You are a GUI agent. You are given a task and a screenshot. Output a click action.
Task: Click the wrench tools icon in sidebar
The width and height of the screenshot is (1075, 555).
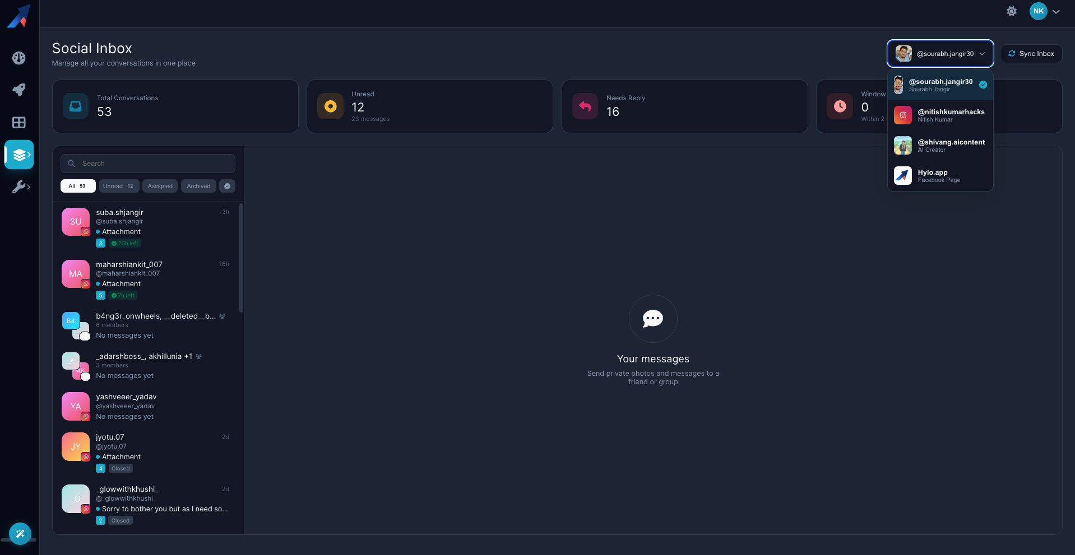20,187
